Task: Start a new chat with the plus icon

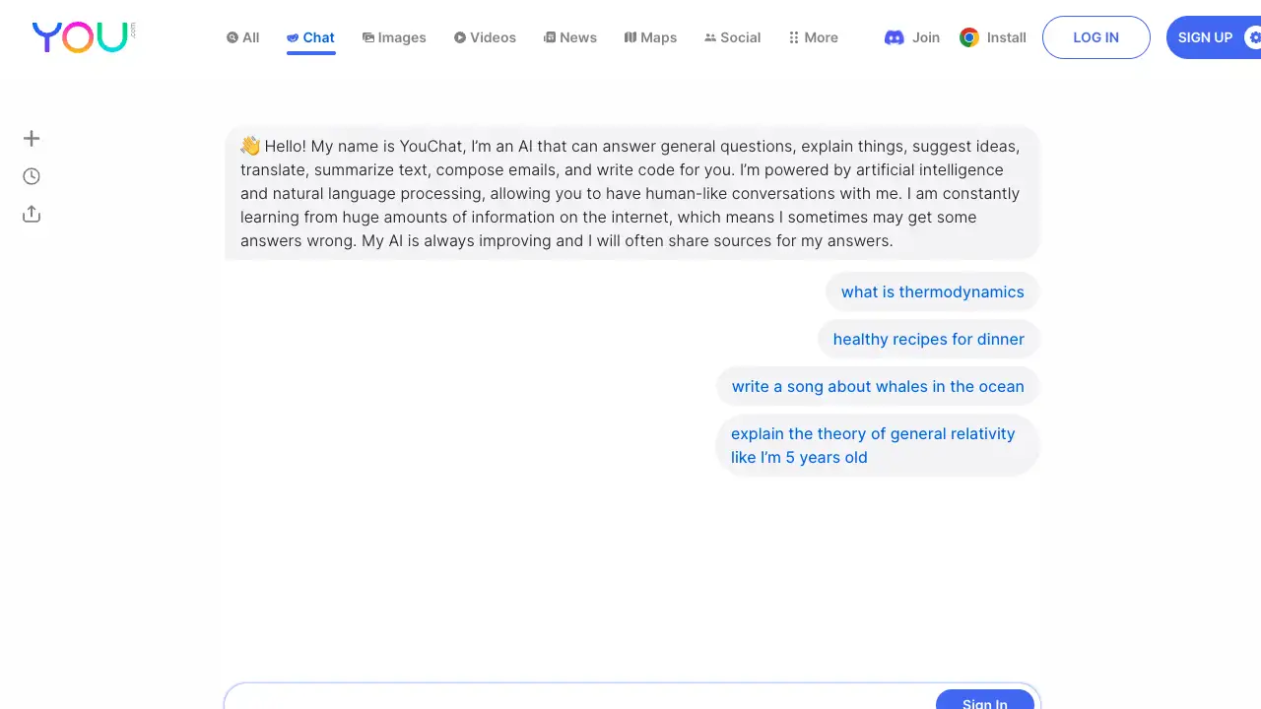Action: tap(31, 138)
